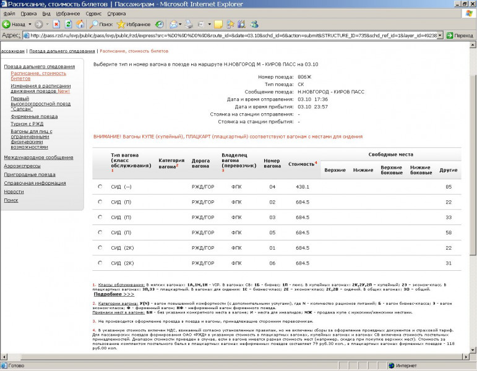
Task: Open the Избранное favorites star
Action: tap(134, 24)
